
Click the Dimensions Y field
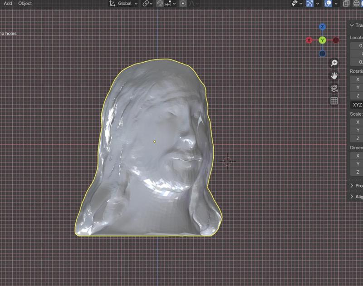pyautogui.click(x=357, y=164)
